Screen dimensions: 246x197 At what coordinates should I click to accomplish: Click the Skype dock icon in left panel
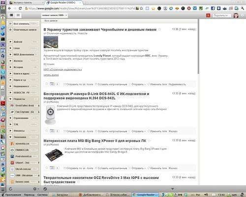[x=3, y=72]
